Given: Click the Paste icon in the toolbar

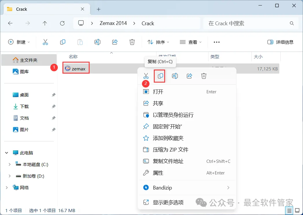Looking at the screenshot, I should click(x=80, y=42).
